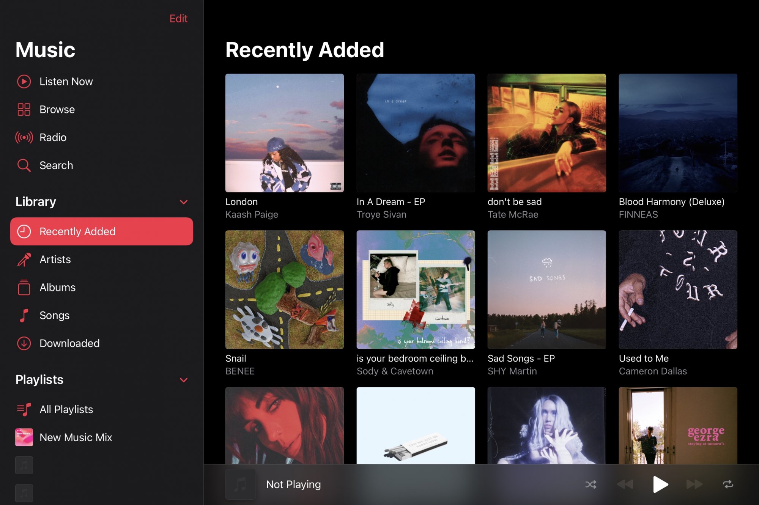Click the Artists microphone icon

point(24,260)
